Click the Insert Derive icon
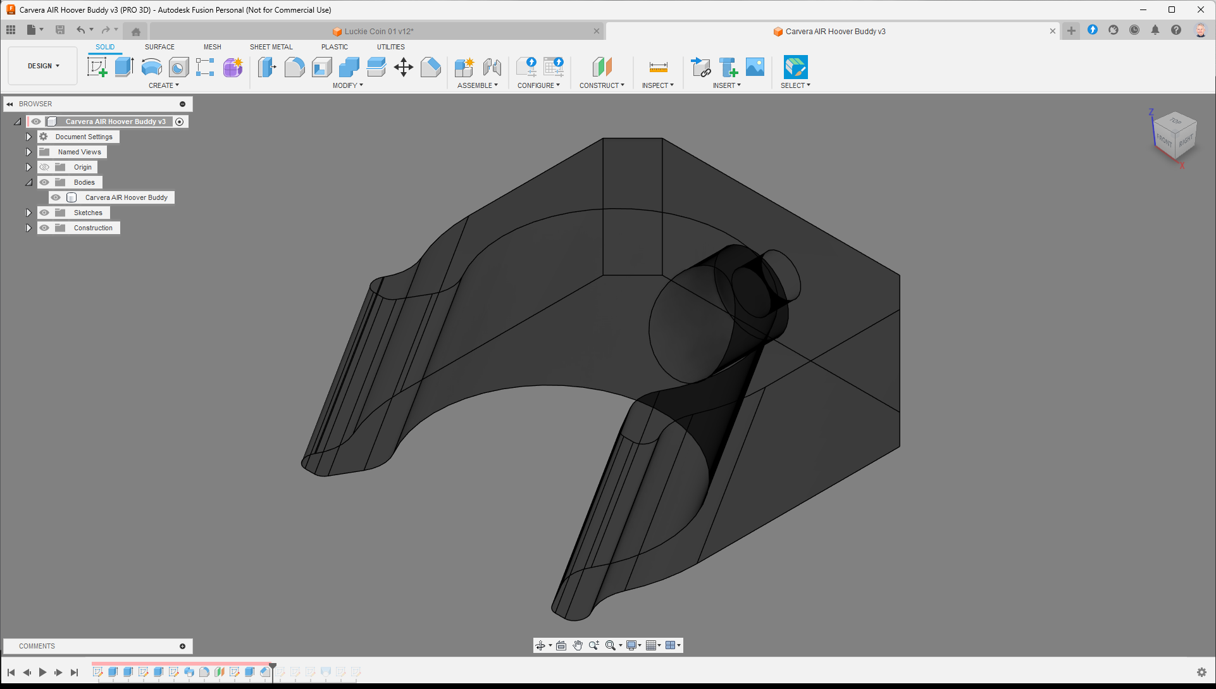 click(700, 67)
